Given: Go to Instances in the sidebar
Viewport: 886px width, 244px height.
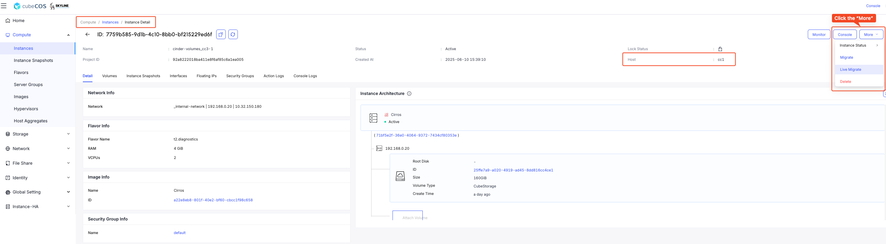Looking at the screenshot, I should [37, 48].
